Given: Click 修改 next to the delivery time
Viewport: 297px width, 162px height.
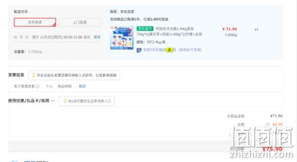Looking at the screenshot, I should coord(97,37).
